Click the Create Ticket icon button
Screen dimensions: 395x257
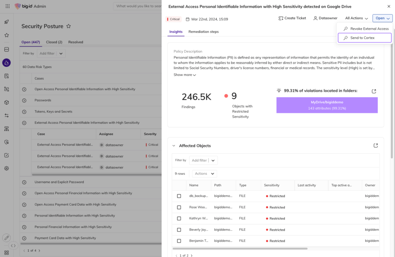point(292,18)
